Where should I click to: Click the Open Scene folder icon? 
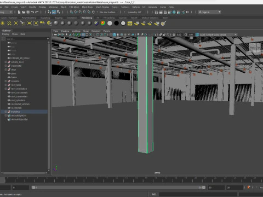(x=24, y=12)
